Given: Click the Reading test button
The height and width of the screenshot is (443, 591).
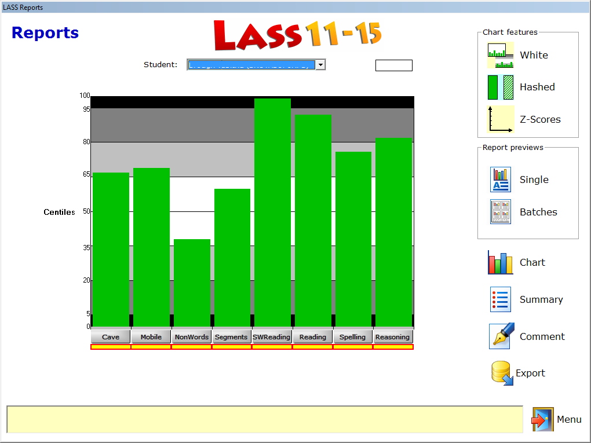Looking at the screenshot, I should [x=313, y=337].
